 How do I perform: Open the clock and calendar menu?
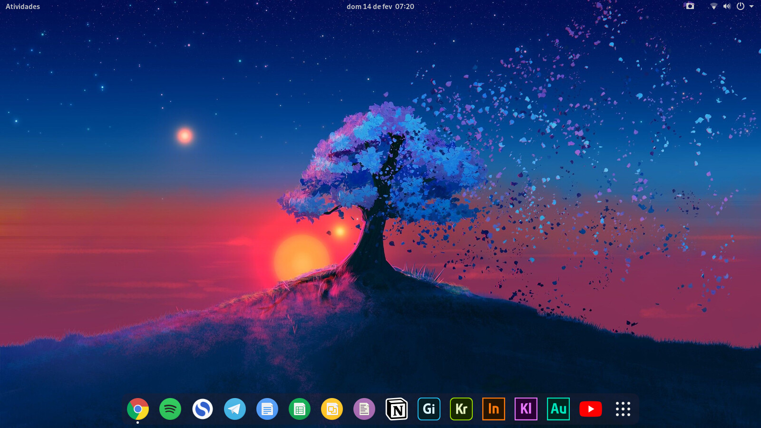pos(380,7)
